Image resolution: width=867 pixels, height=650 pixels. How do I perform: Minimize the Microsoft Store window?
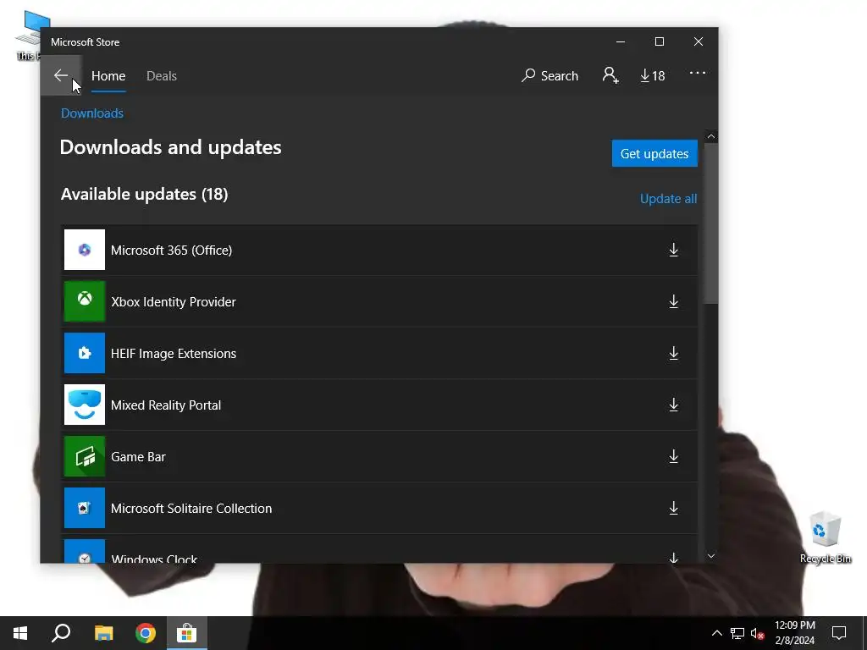pos(621,41)
